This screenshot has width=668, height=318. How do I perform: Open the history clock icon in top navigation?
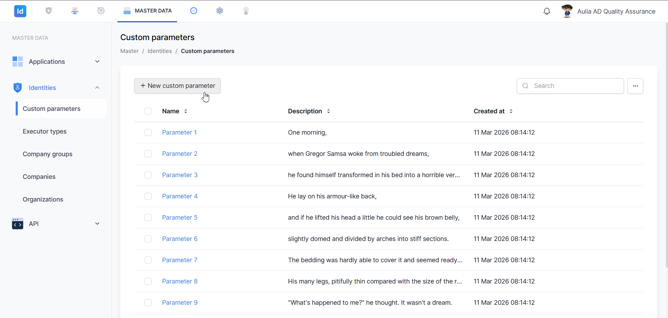101,11
